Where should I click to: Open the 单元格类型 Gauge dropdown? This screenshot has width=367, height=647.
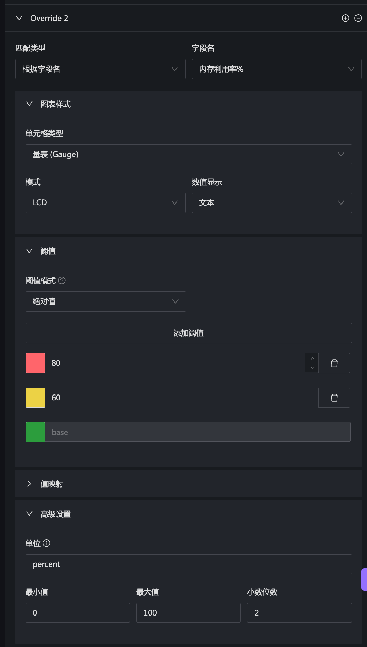[188, 155]
